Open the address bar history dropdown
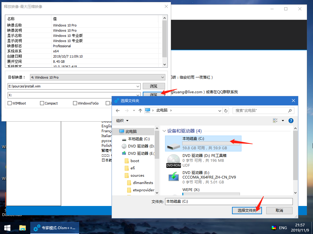Screen dimensions: 313x234 [x=219, y=111]
